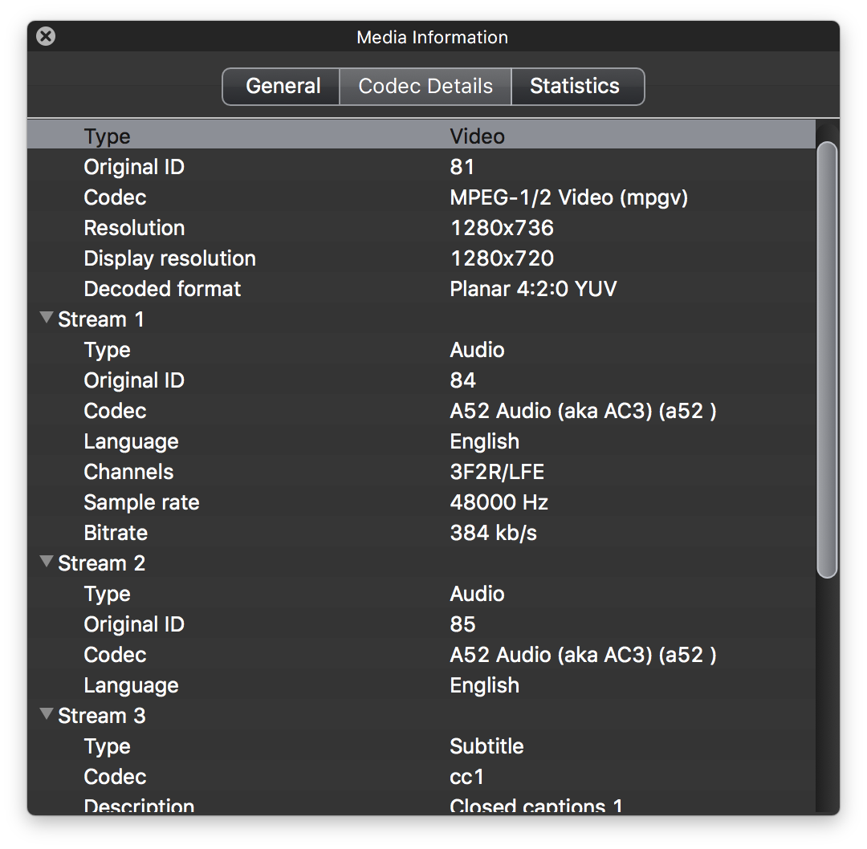The width and height of the screenshot is (867, 849).
Task: Select the Resolution 1280x736 row
Action: pyautogui.click(x=421, y=228)
